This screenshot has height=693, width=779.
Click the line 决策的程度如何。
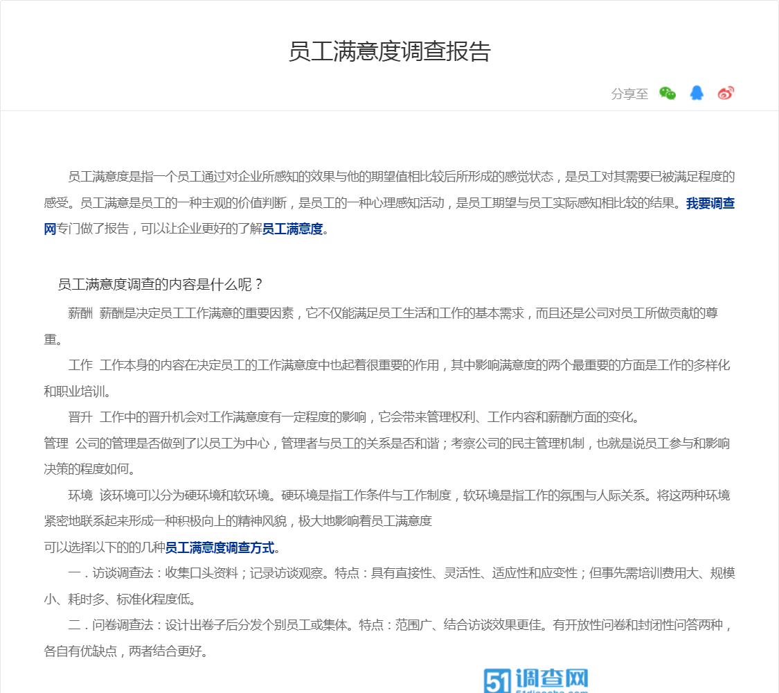[89, 469]
